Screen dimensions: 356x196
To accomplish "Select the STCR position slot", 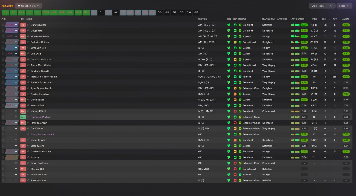I will (78, 12).
